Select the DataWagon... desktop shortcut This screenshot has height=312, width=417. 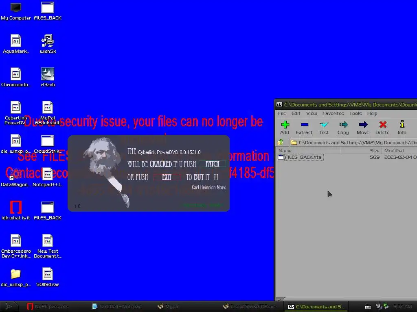point(16,177)
